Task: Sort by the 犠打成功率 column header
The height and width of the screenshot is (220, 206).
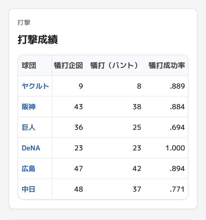Action: (167, 66)
